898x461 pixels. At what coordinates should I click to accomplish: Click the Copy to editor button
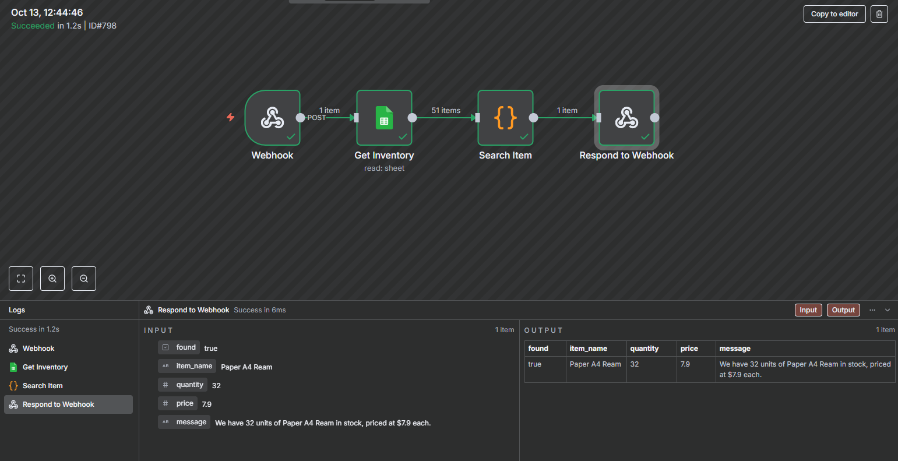pyautogui.click(x=834, y=14)
